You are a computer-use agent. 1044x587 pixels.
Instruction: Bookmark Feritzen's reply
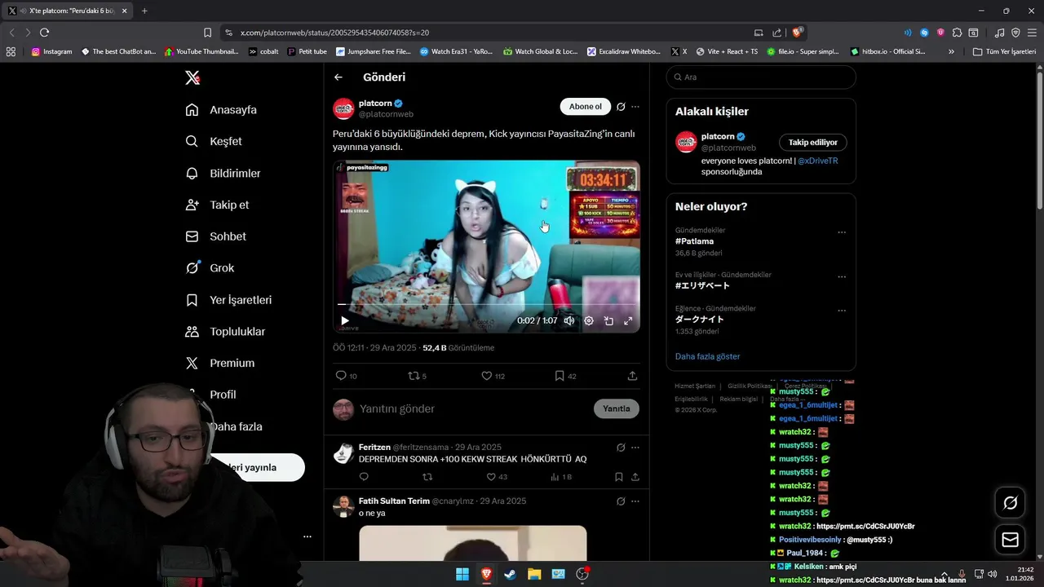pyautogui.click(x=619, y=477)
